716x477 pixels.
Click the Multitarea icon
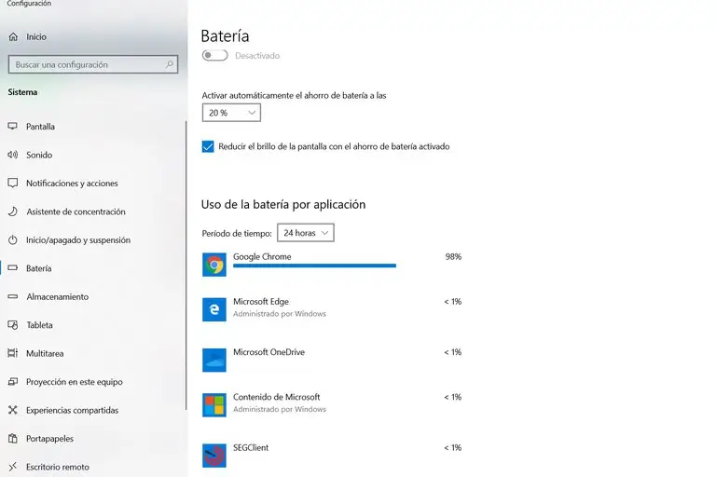point(13,353)
